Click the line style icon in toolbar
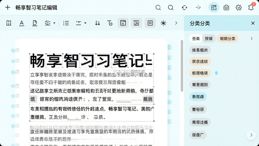Image resolution: width=259 pixels, height=146 pixels. (78, 23)
